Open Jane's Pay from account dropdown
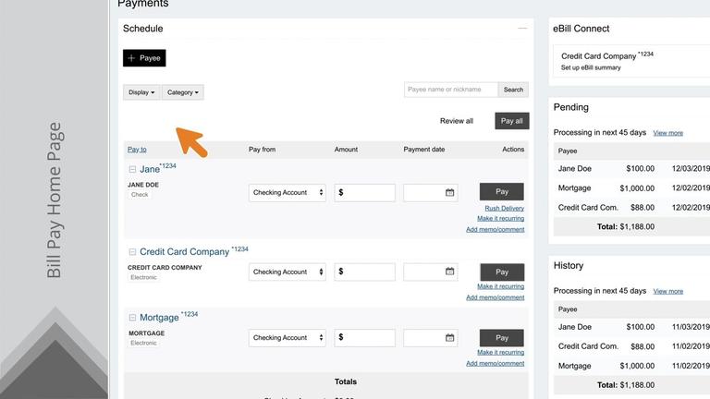The width and height of the screenshot is (710, 399). tap(288, 193)
